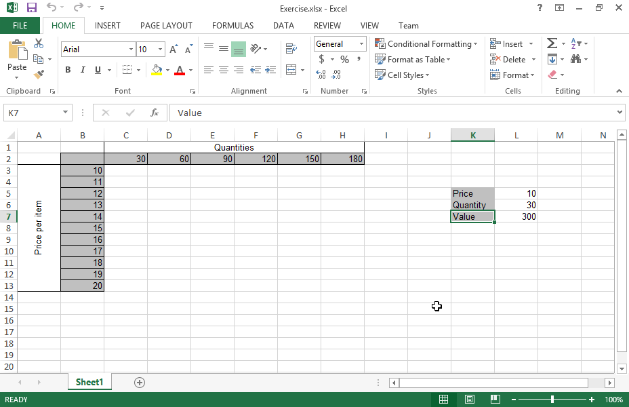Open the FILE menu

point(20,26)
